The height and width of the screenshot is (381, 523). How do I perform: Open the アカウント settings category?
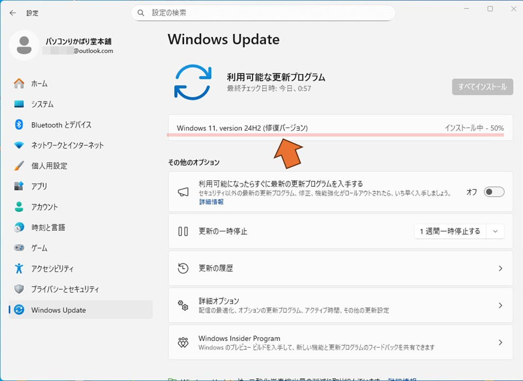pyautogui.click(x=44, y=207)
